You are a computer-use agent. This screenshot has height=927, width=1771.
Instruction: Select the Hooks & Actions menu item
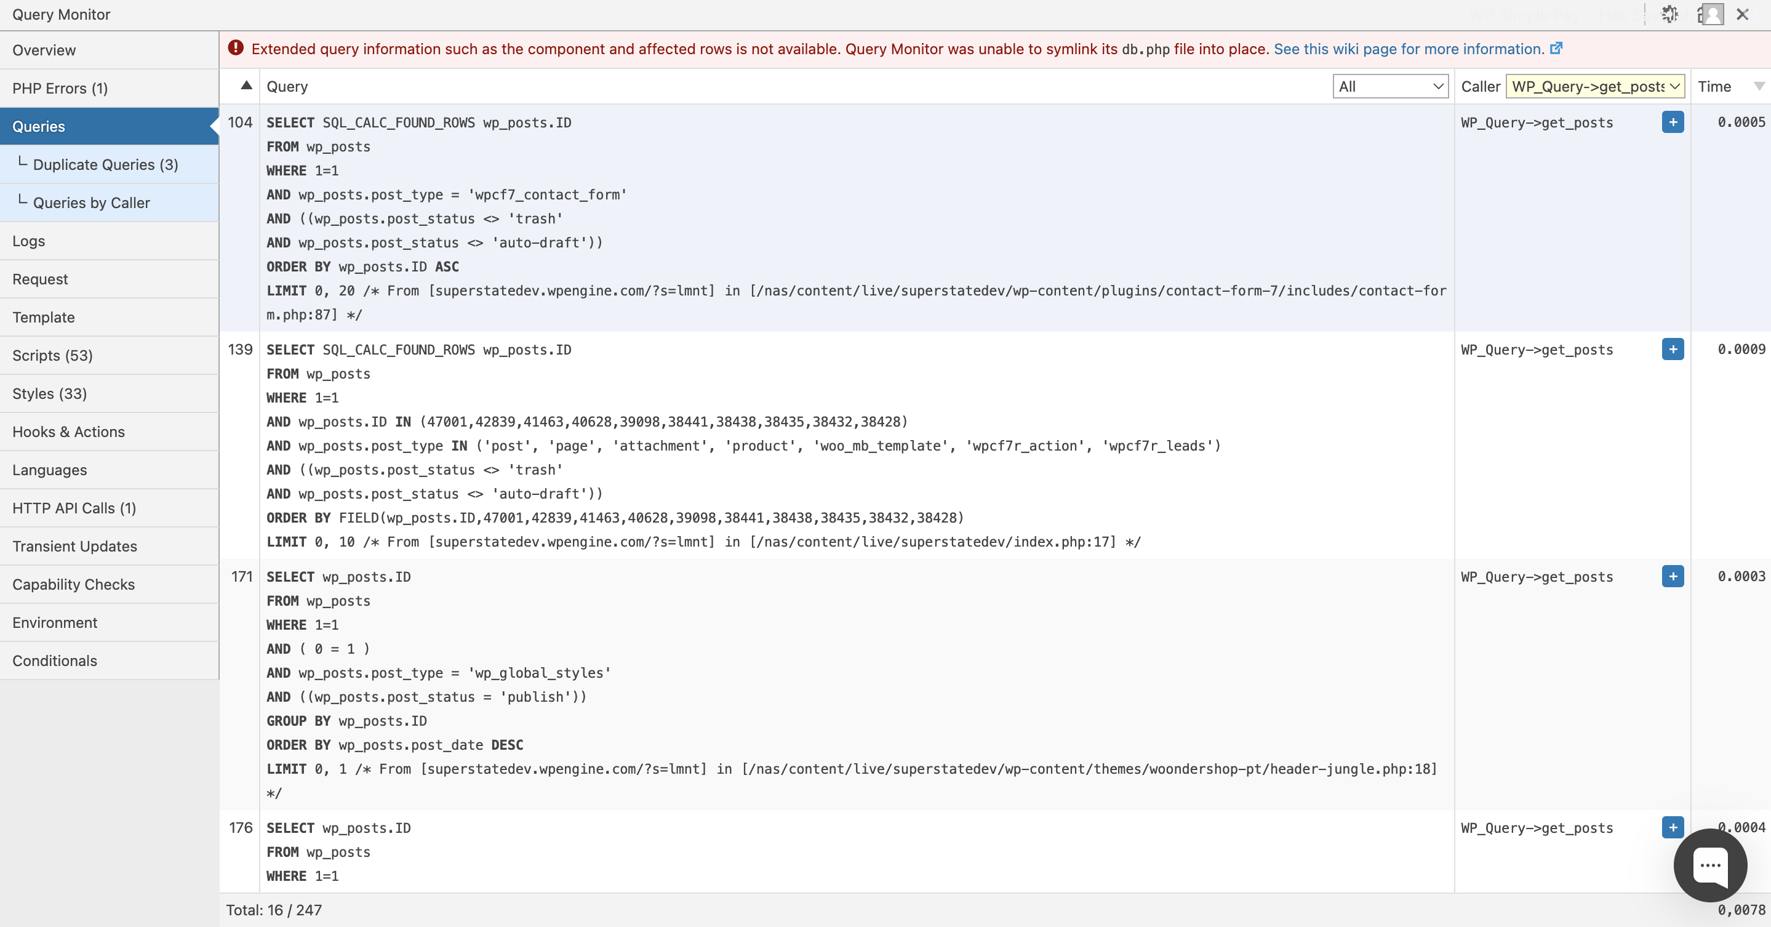[x=68, y=431]
